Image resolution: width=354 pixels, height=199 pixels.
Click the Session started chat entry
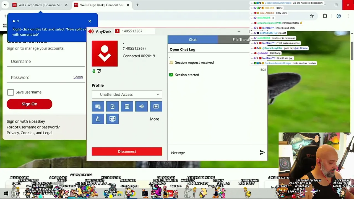[x=187, y=75]
